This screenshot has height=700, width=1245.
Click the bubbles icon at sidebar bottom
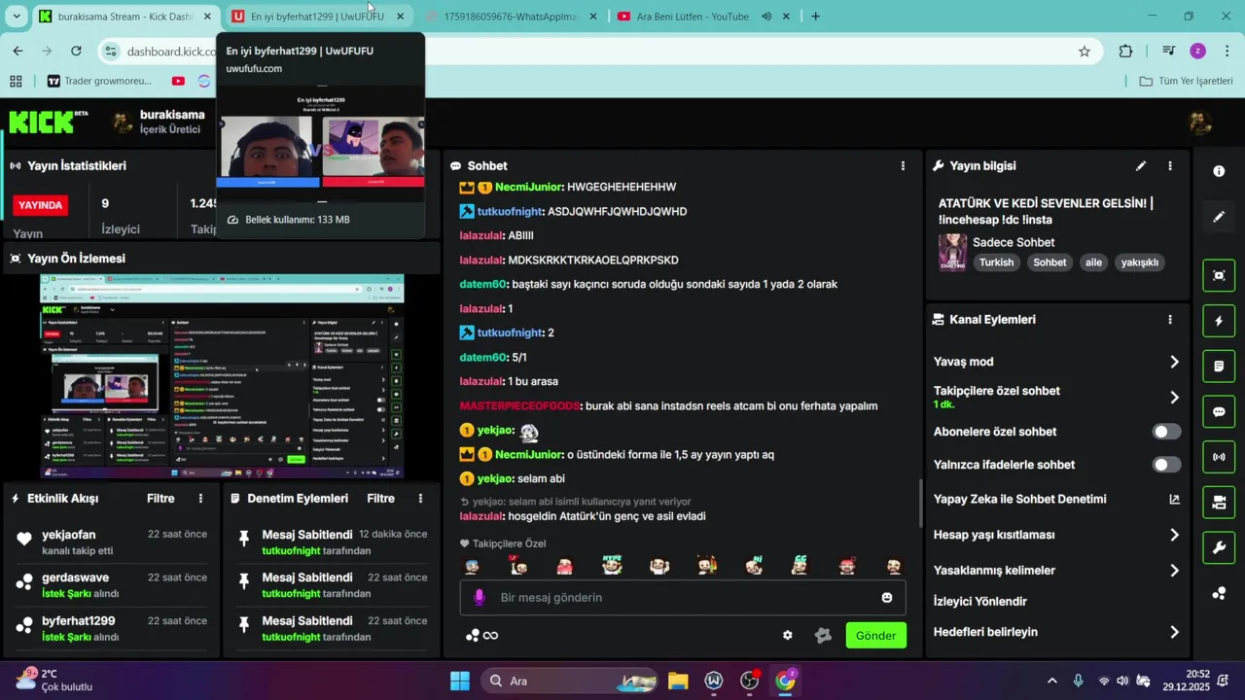pos(1219,593)
